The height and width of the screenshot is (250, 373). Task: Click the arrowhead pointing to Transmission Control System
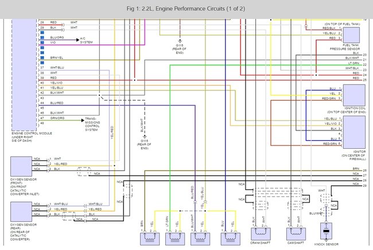click(x=83, y=120)
